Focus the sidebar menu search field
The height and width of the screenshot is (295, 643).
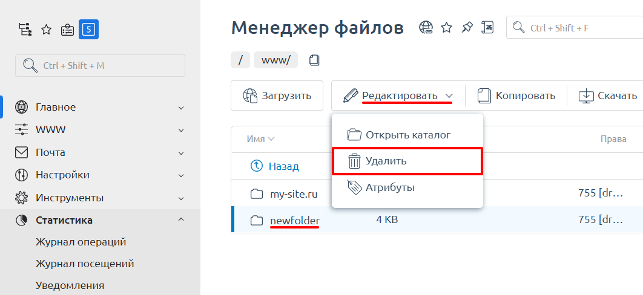[100, 65]
